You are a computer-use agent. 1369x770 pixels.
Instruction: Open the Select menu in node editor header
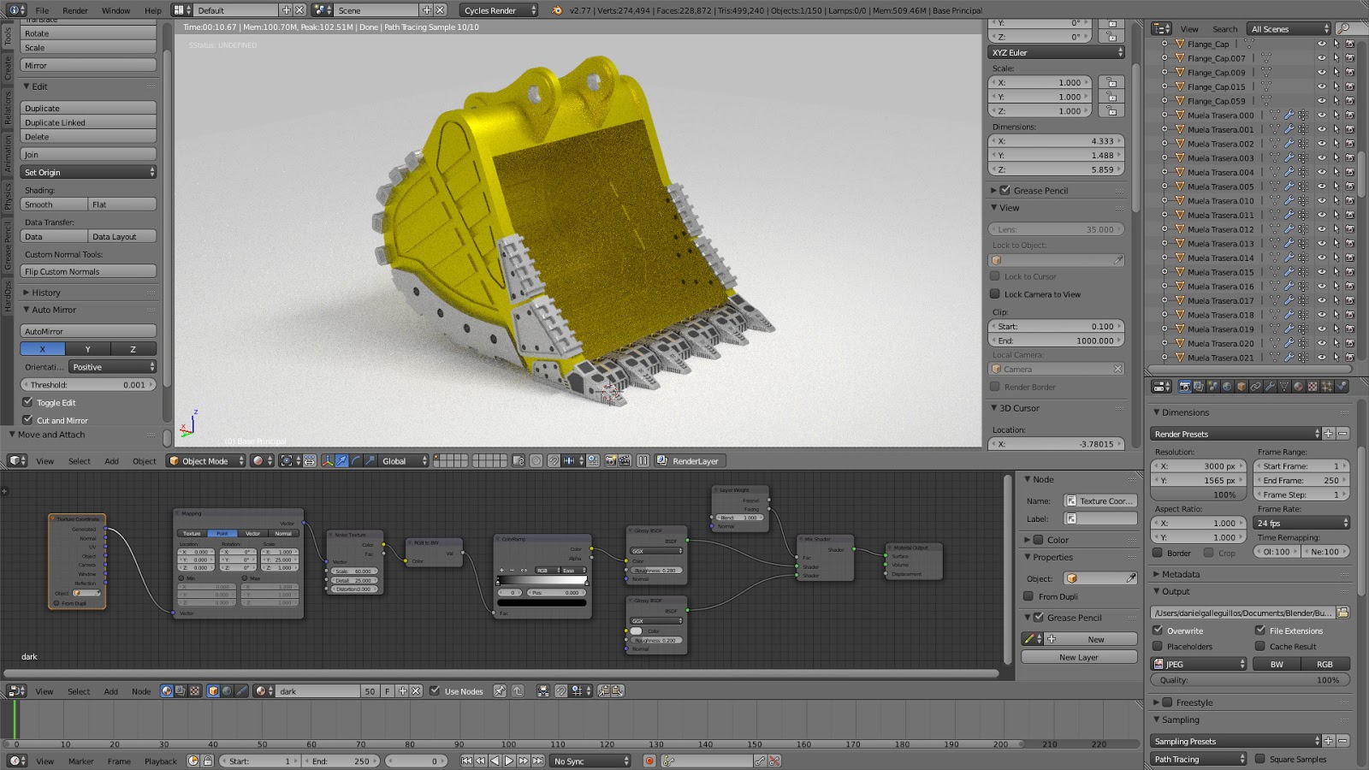coord(79,691)
